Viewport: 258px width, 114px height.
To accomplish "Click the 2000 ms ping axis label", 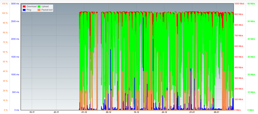I will pos(15,39).
